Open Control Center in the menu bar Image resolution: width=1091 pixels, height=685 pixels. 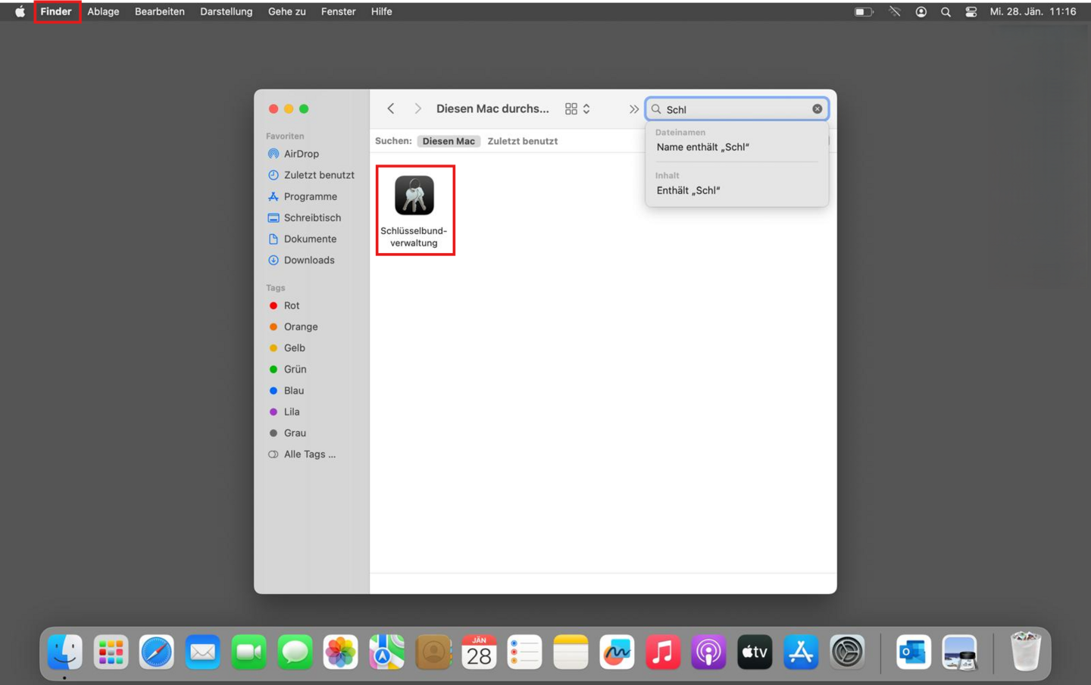click(971, 11)
